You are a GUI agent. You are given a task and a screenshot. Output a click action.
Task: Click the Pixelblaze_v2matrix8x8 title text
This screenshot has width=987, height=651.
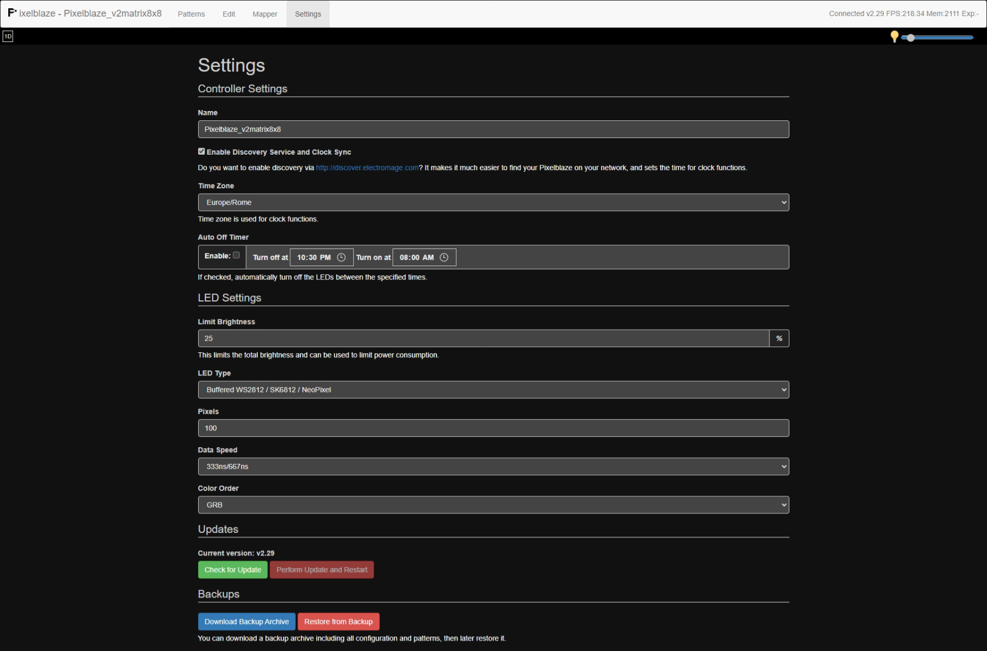[x=113, y=13]
